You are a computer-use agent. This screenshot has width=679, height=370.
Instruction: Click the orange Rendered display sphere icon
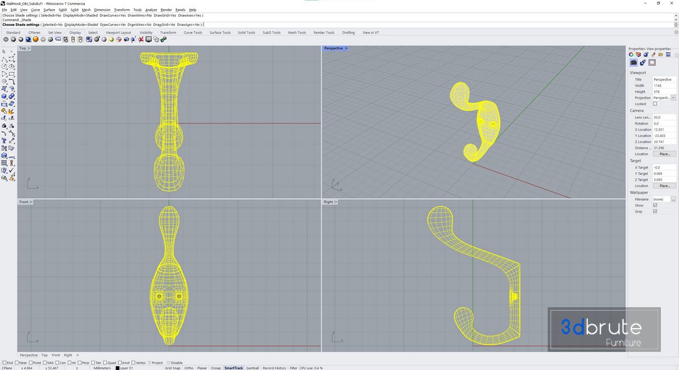[35, 40]
